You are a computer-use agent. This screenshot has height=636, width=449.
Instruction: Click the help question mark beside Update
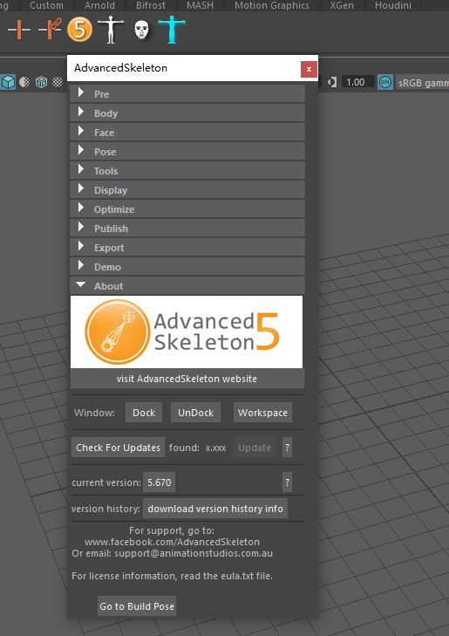(287, 448)
